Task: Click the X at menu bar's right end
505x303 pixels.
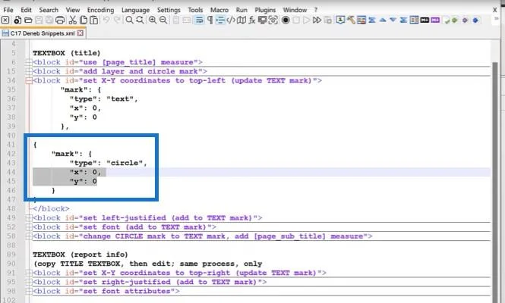Action: click(x=494, y=10)
